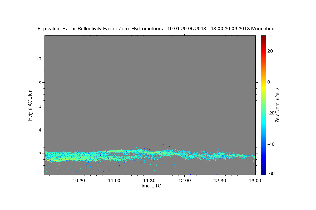Viewport: 316px width, 210px height.
Task: Click the 'Time UTC' axis label
Action: coord(150,186)
